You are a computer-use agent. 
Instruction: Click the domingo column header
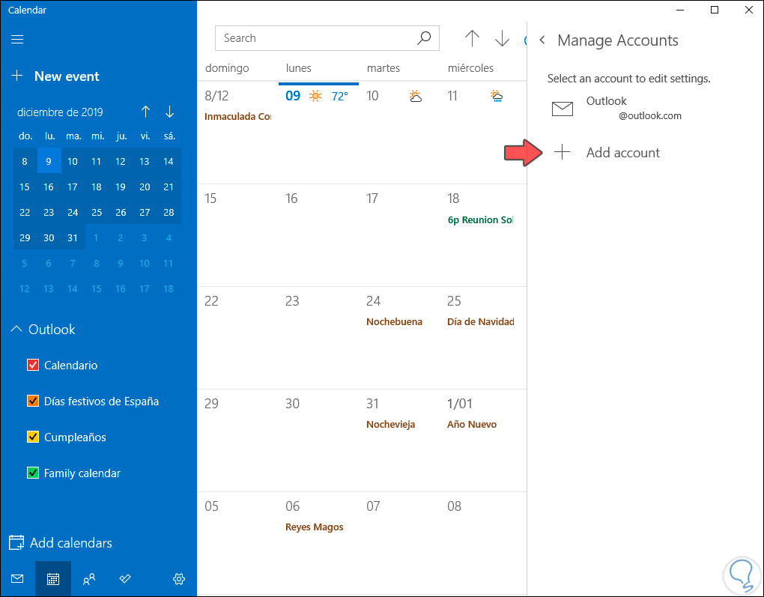pyautogui.click(x=227, y=68)
